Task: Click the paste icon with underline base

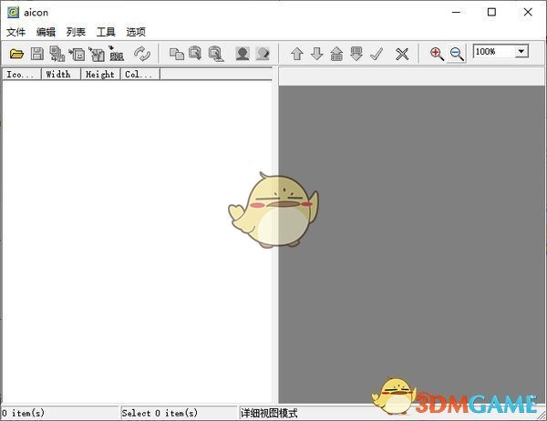Action: click(x=216, y=54)
